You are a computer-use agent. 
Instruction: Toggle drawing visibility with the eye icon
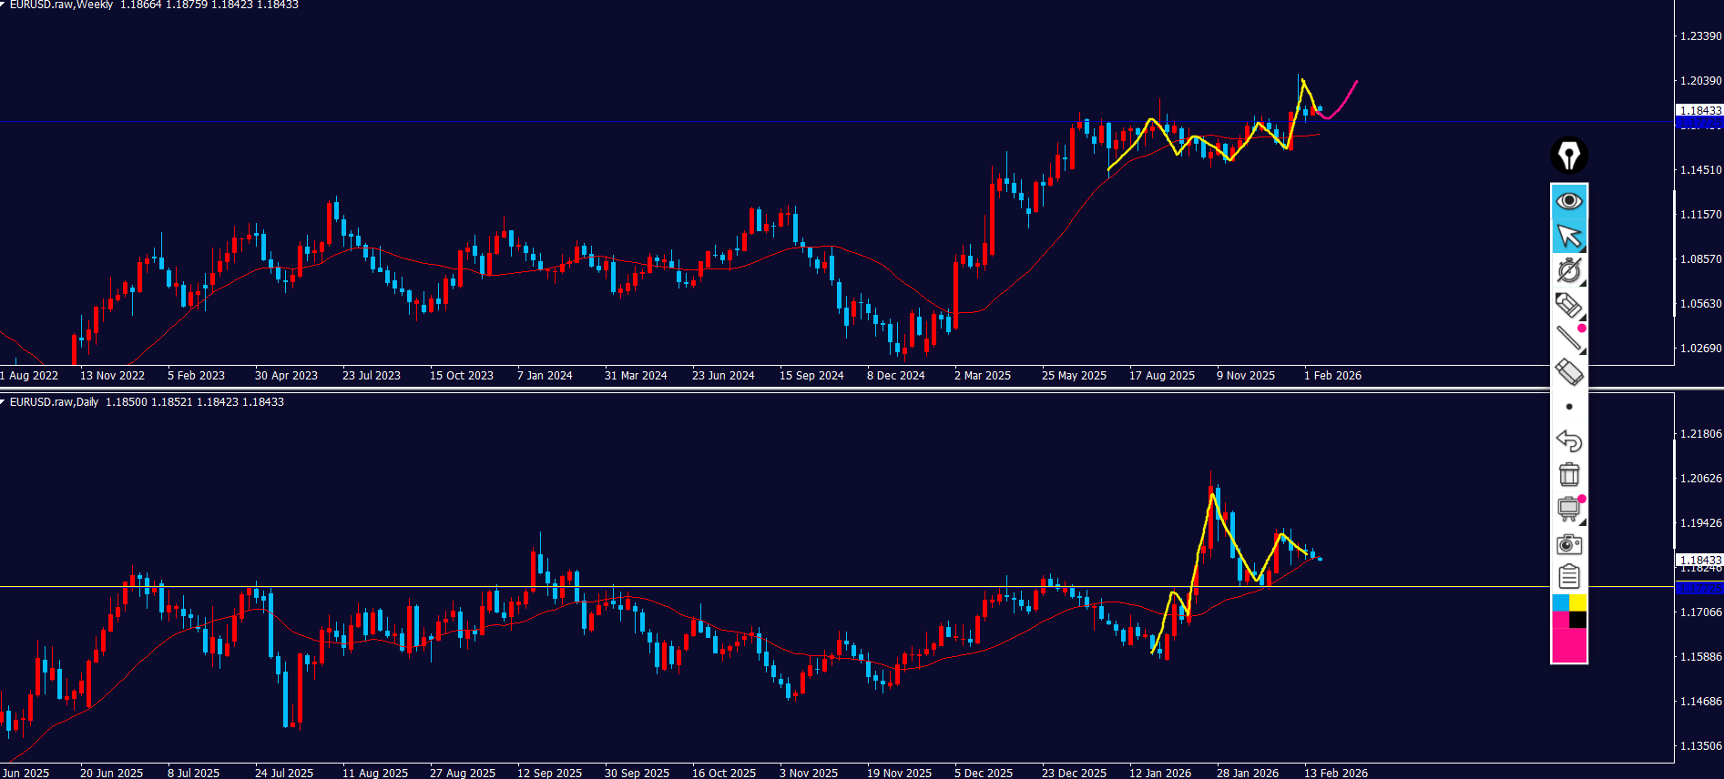click(x=1568, y=201)
